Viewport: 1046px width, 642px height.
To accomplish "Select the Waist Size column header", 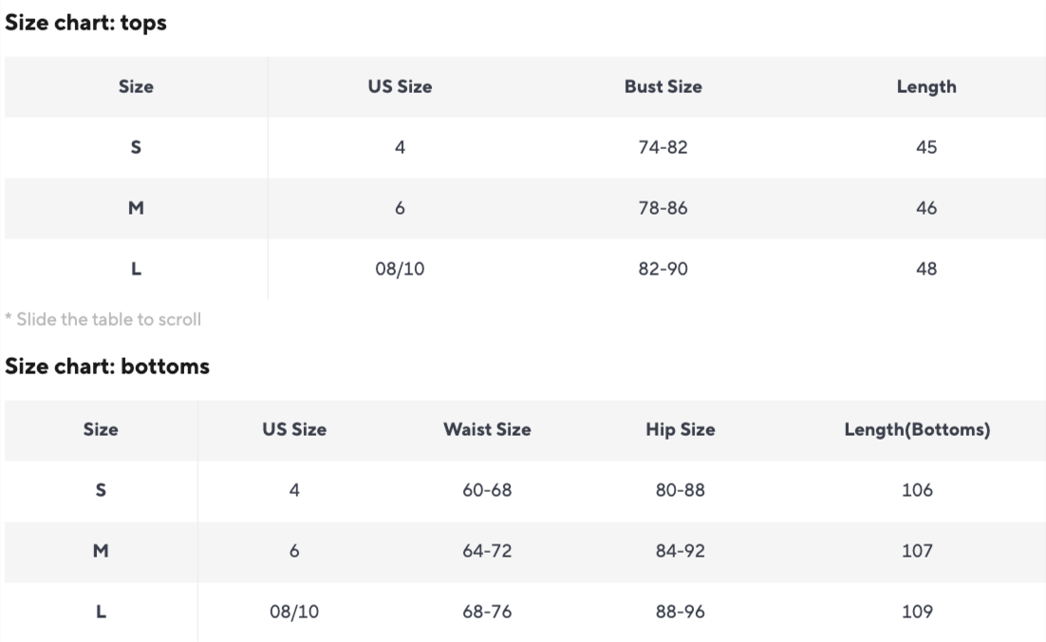I will pyautogui.click(x=487, y=429).
